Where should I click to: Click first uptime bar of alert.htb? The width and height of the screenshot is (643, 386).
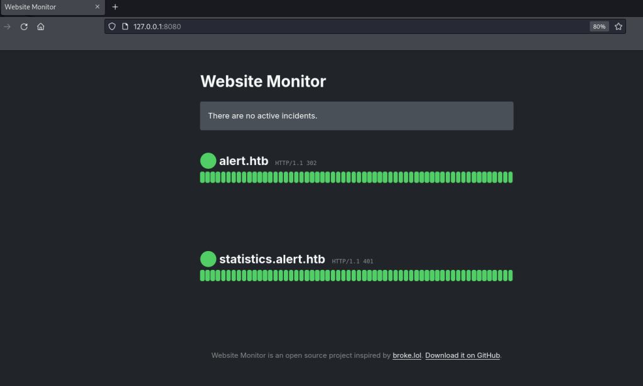[203, 178]
